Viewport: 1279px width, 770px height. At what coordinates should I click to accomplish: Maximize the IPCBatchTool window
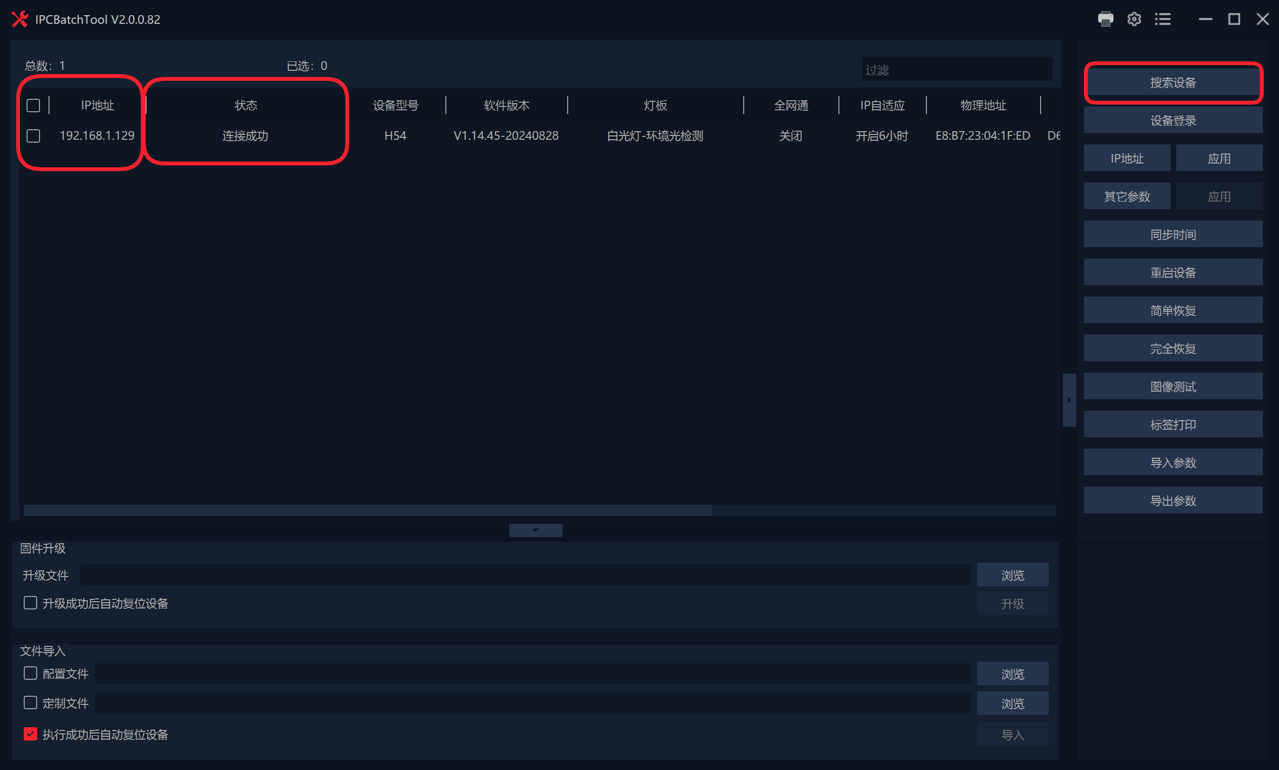coord(1234,19)
